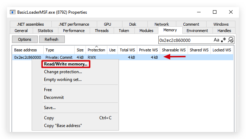Sort by Shareable WS column header

[x=174, y=50]
